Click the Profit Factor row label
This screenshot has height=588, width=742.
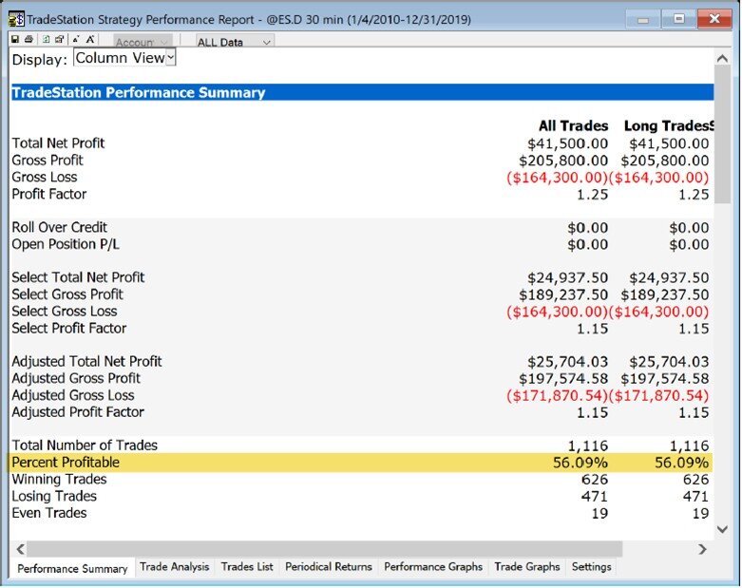(x=49, y=195)
